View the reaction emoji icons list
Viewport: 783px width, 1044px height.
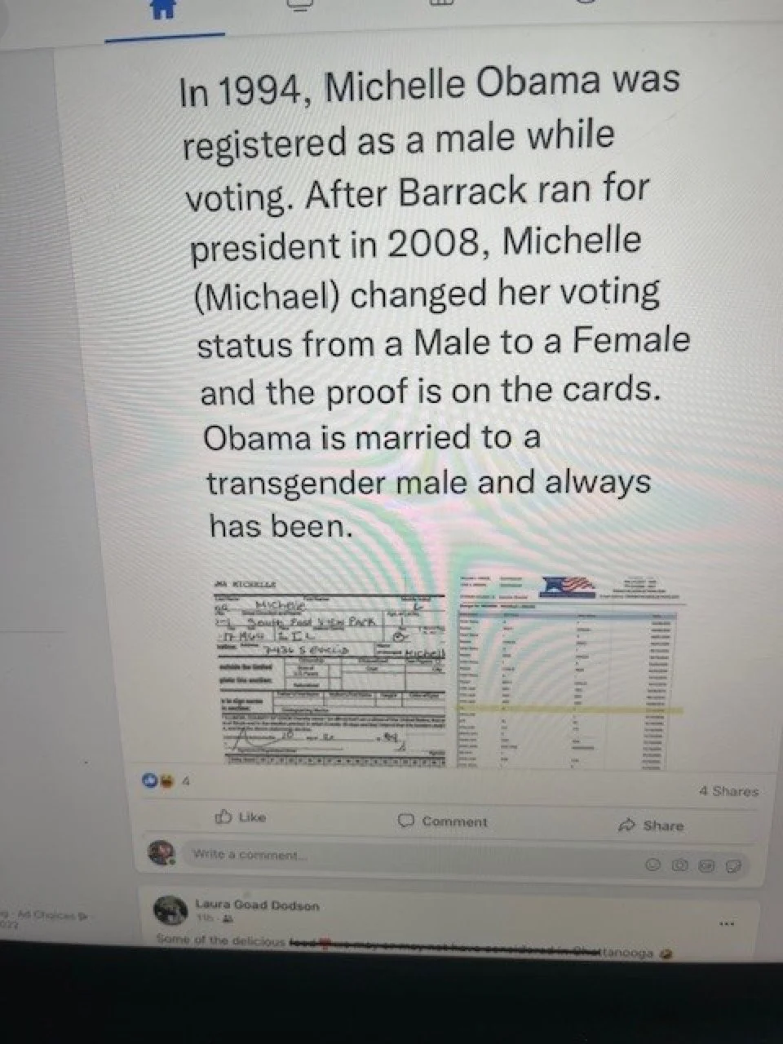pos(156,780)
